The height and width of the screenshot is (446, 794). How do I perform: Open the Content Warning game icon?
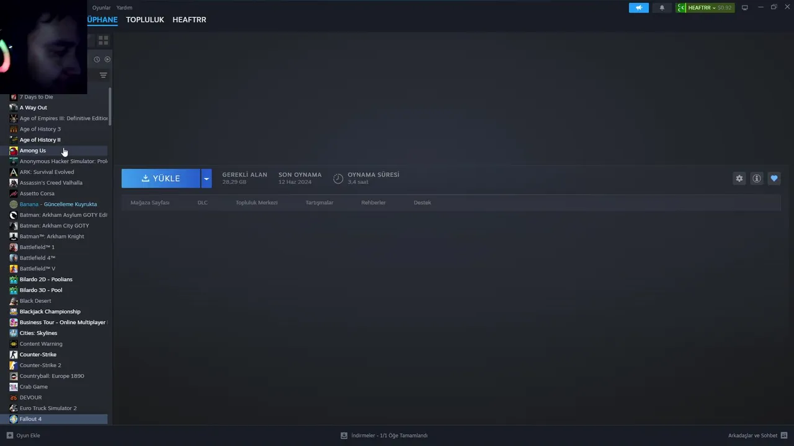[14, 344]
